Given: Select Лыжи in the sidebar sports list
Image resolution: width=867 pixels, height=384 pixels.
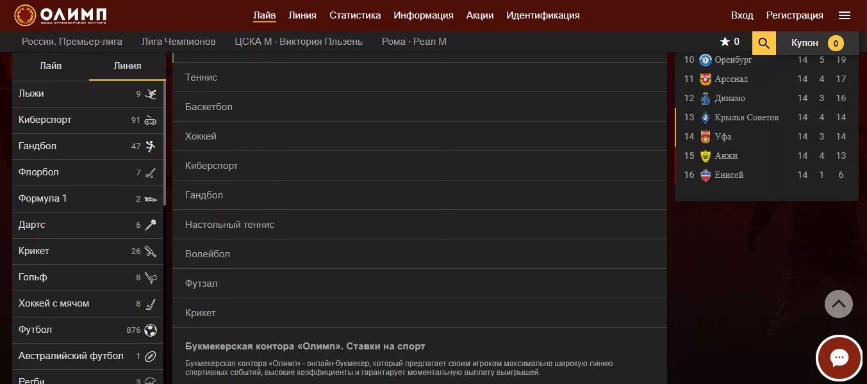Looking at the screenshot, I should pyautogui.click(x=88, y=94).
